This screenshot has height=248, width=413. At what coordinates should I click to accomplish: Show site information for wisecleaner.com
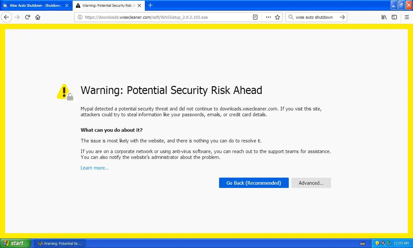coord(80,17)
